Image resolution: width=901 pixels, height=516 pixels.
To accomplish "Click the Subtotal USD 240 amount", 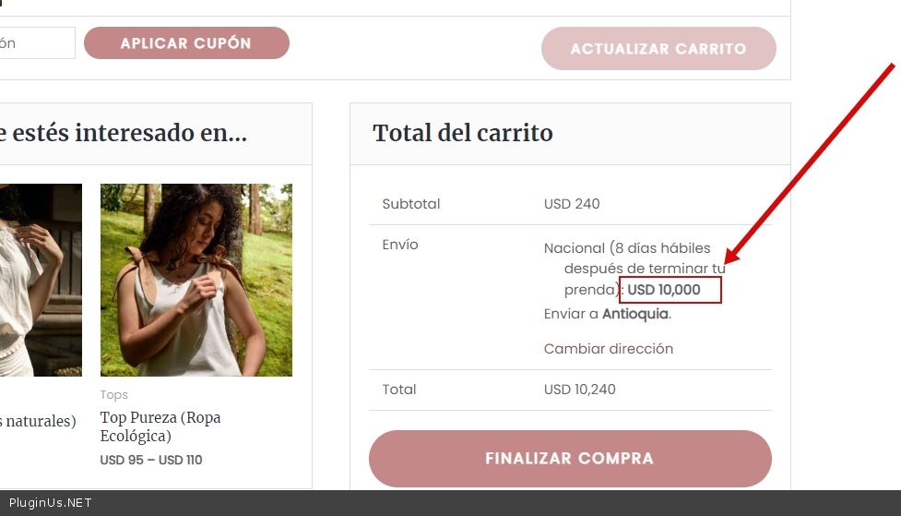I will coord(572,204).
